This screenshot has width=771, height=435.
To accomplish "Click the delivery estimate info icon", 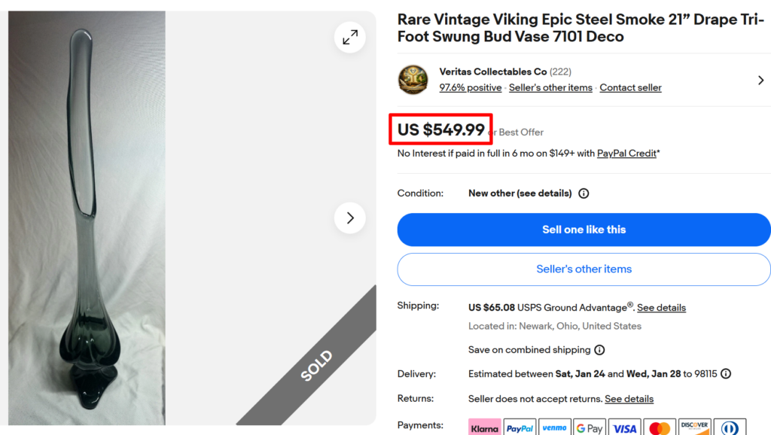I will point(725,373).
